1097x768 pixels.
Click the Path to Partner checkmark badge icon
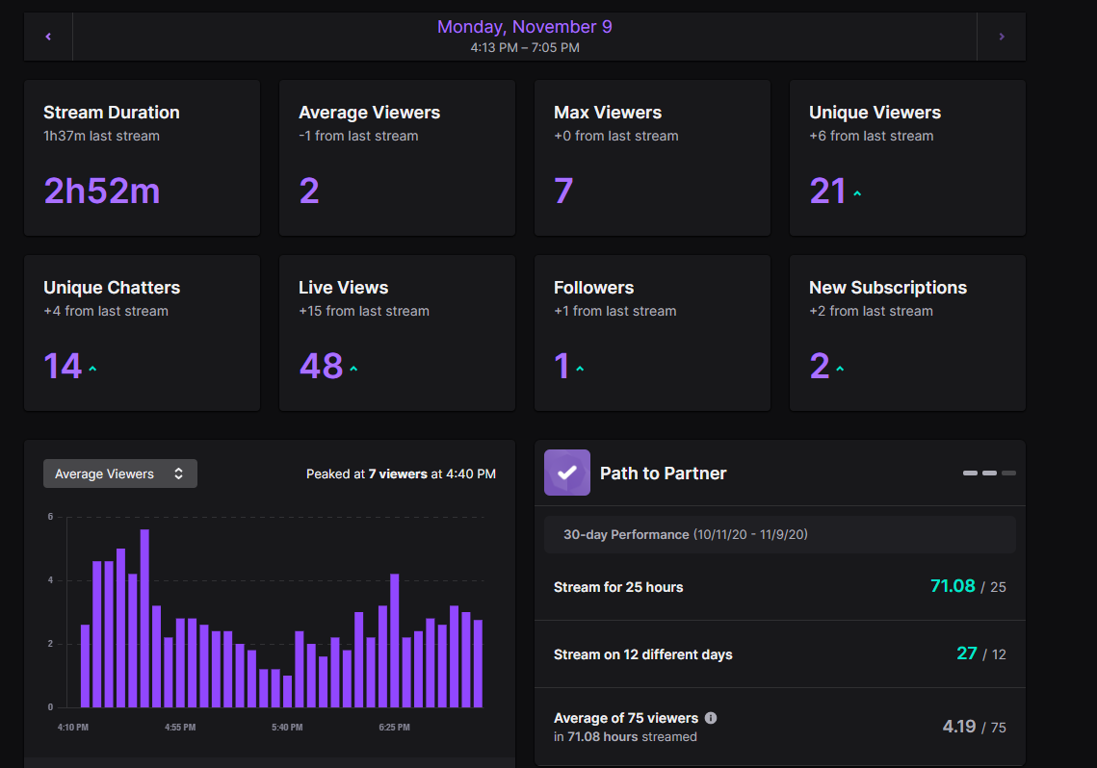click(x=567, y=473)
